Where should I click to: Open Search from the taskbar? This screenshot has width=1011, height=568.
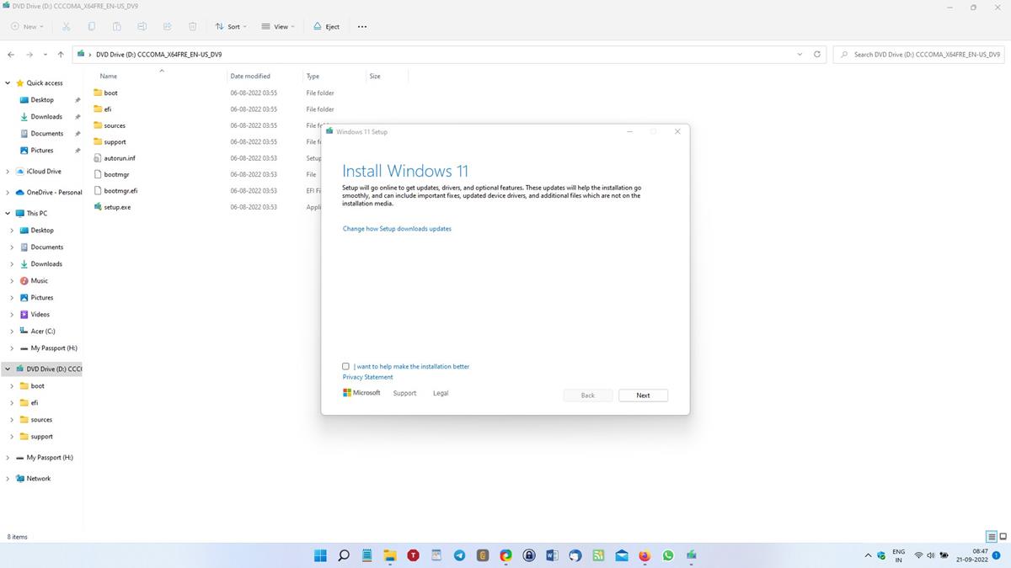[344, 555]
